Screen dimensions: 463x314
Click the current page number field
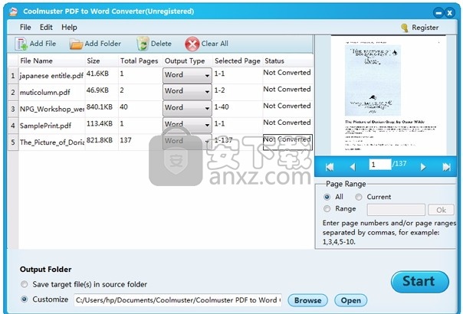(380, 165)
